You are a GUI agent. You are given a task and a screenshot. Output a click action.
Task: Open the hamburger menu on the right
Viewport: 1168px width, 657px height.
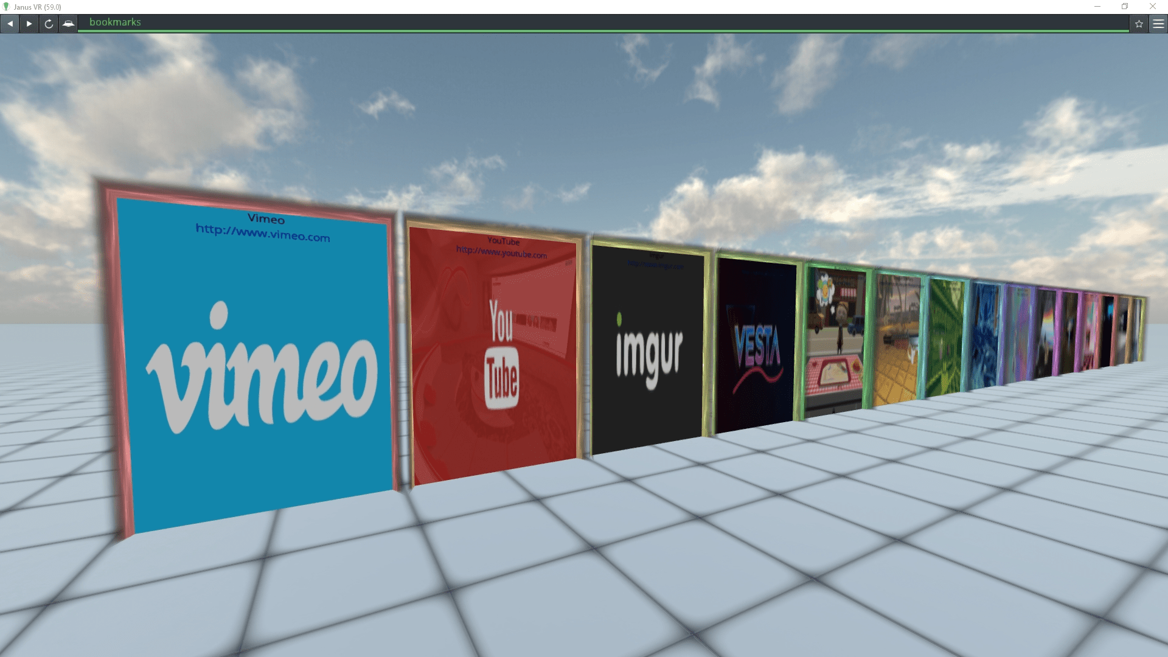pyautogui.click(x=1158, y=23)
